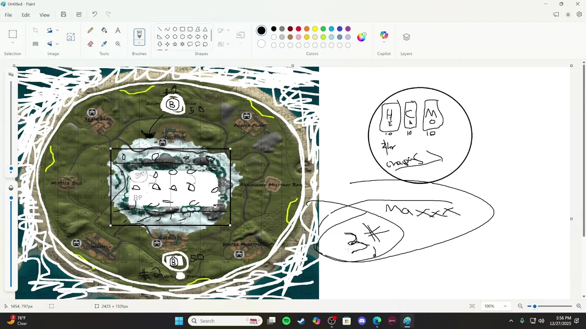Image resolution: width=586 pixels, height=329 pixels.
Task: Click the Remove background icon
Action: pos(35,44)
